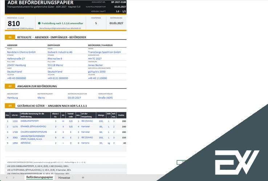Select '20457 Hamburg' cell
The height and width of the screenshot is (181, 268).
coord(16,65)
